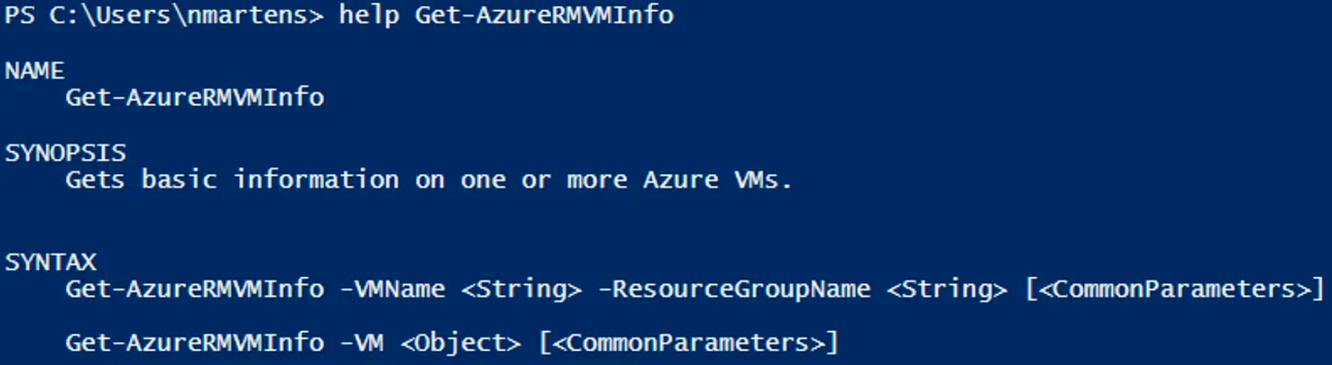Image resolution: width=1332 pixels, height=365 pixels.
Task: Click [<CommonParameters>] in the first syntax line
Action: coord(1174,290)
